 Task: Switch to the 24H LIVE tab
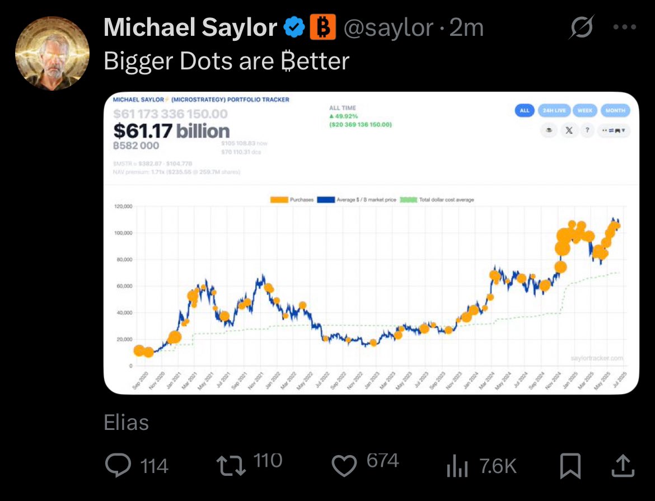coord(554,111)
